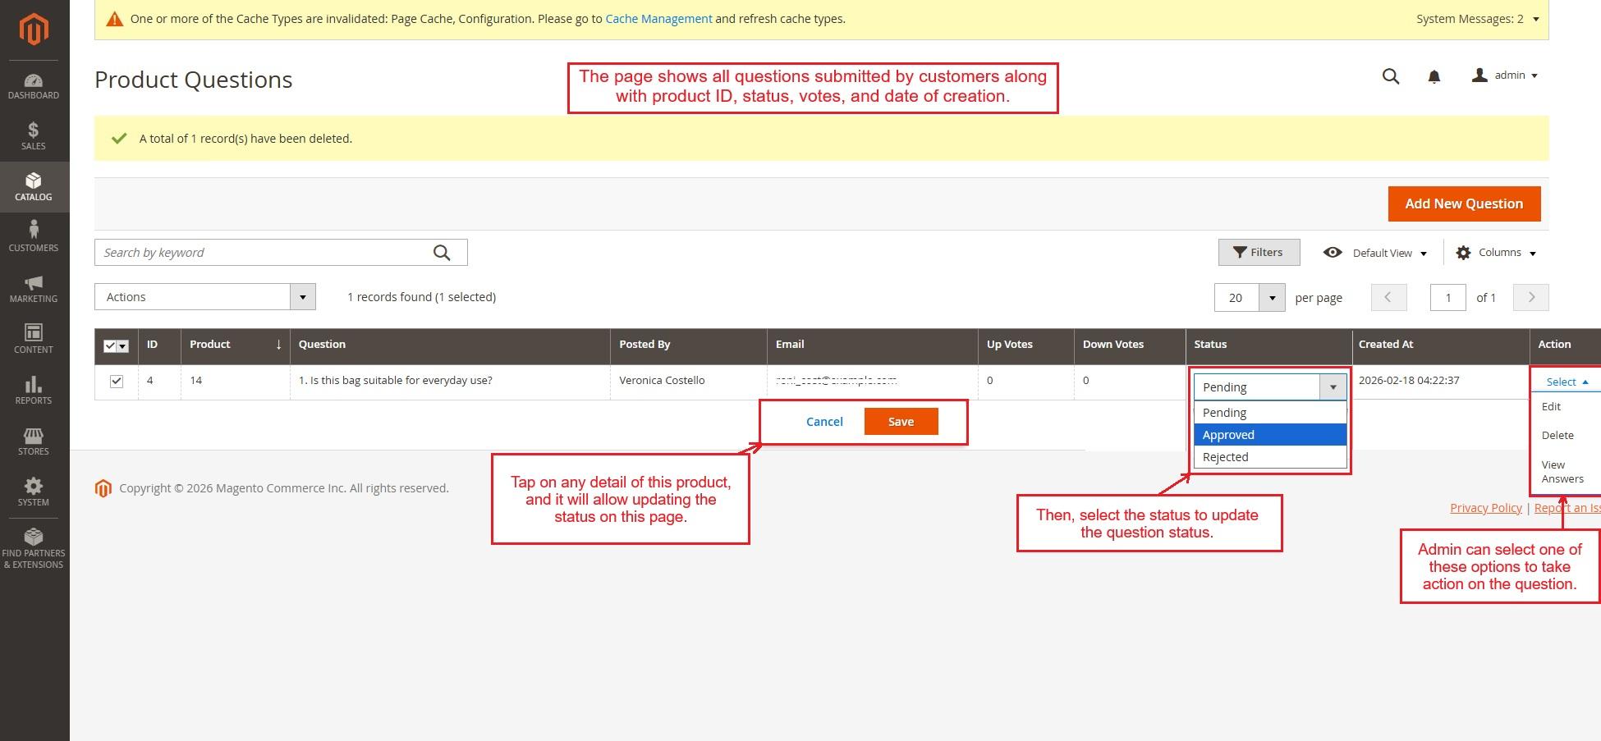Expand the Actions bulk dropdown
Image resolution: width=1601 pixels, height=741 pixels.
(x=205, y=297)
